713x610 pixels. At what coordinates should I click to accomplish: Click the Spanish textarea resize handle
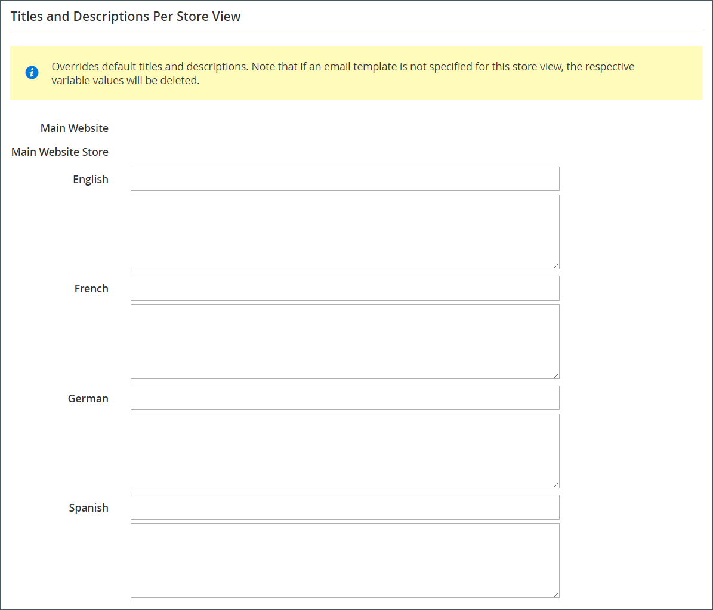pos(556,594)
